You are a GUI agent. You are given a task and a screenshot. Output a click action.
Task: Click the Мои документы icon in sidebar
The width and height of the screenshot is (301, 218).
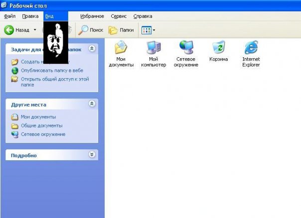[15, 117]
